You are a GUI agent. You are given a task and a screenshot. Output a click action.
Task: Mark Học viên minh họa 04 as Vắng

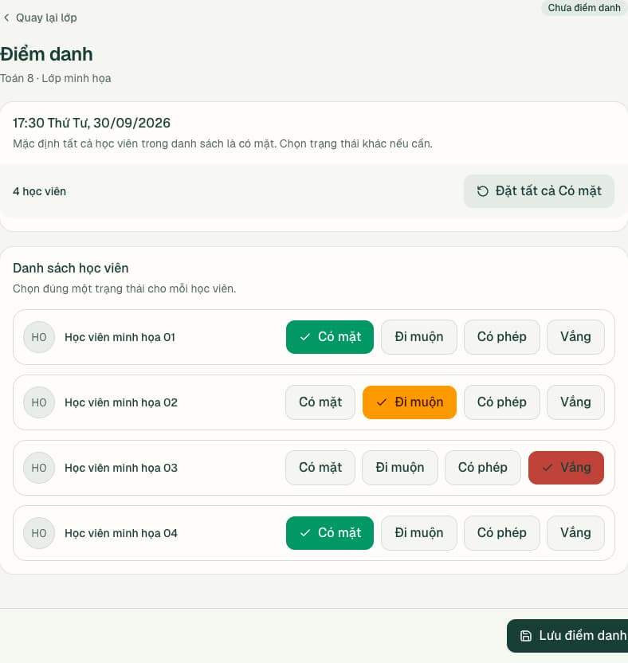[575, 533]
